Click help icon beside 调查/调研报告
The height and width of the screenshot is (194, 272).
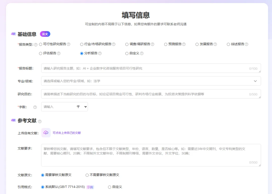tap(152, 44)
